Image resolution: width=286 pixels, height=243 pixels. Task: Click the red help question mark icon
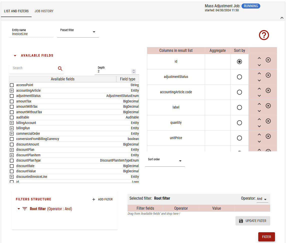tap(264, 35)
